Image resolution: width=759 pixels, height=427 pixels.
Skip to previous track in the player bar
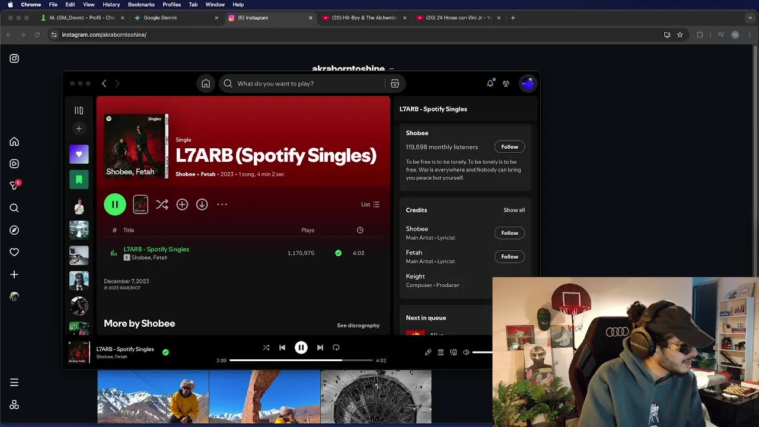point(282,348)
